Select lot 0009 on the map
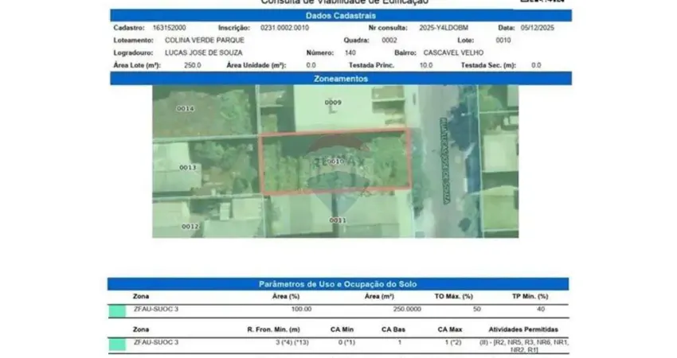The width and height of the screenshot is (677, 358). point(333,103)
